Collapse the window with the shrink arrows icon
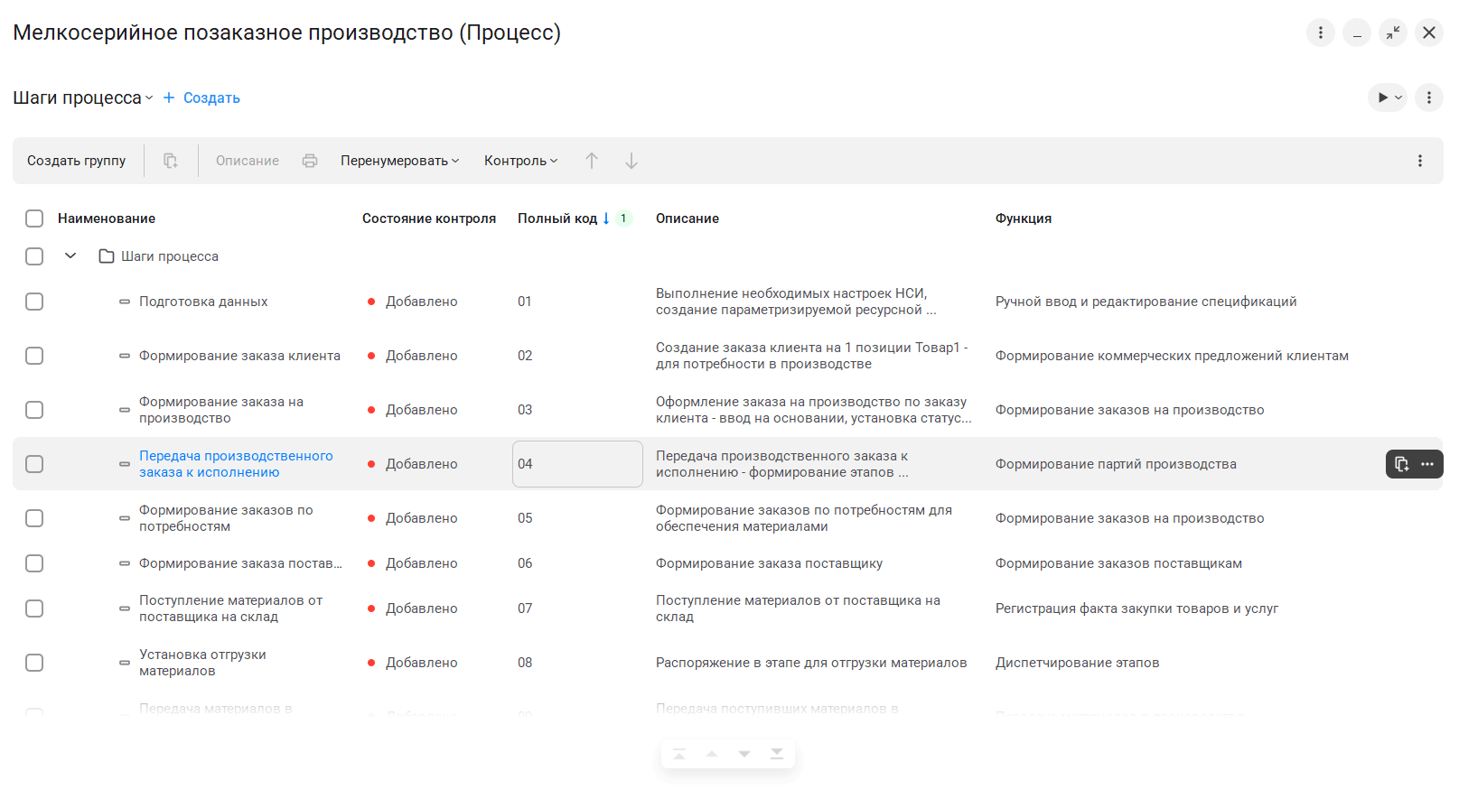Screen dimensions: 1459x799 1392,33
